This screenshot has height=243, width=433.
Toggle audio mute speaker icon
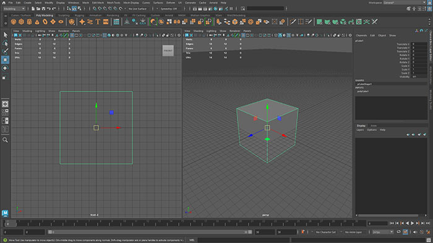tap(415, 232)
